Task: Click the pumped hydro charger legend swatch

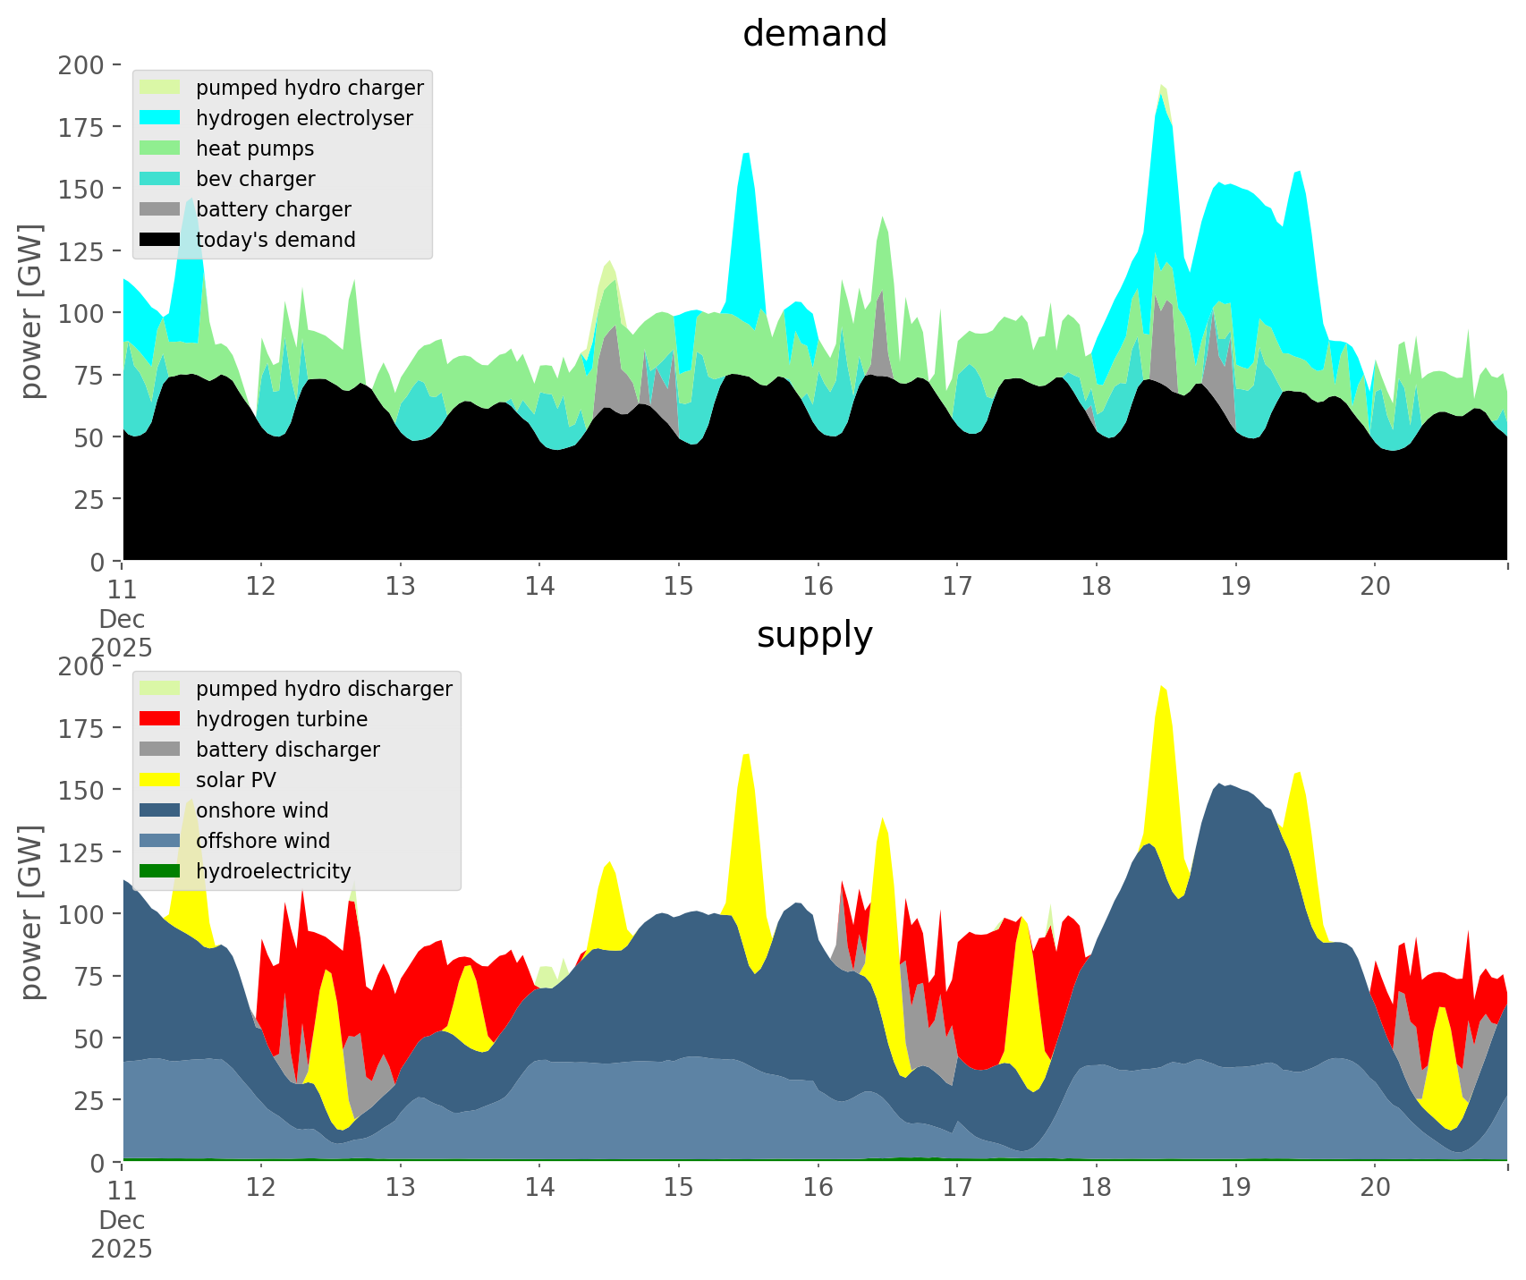Action: (x=160, y=88)
